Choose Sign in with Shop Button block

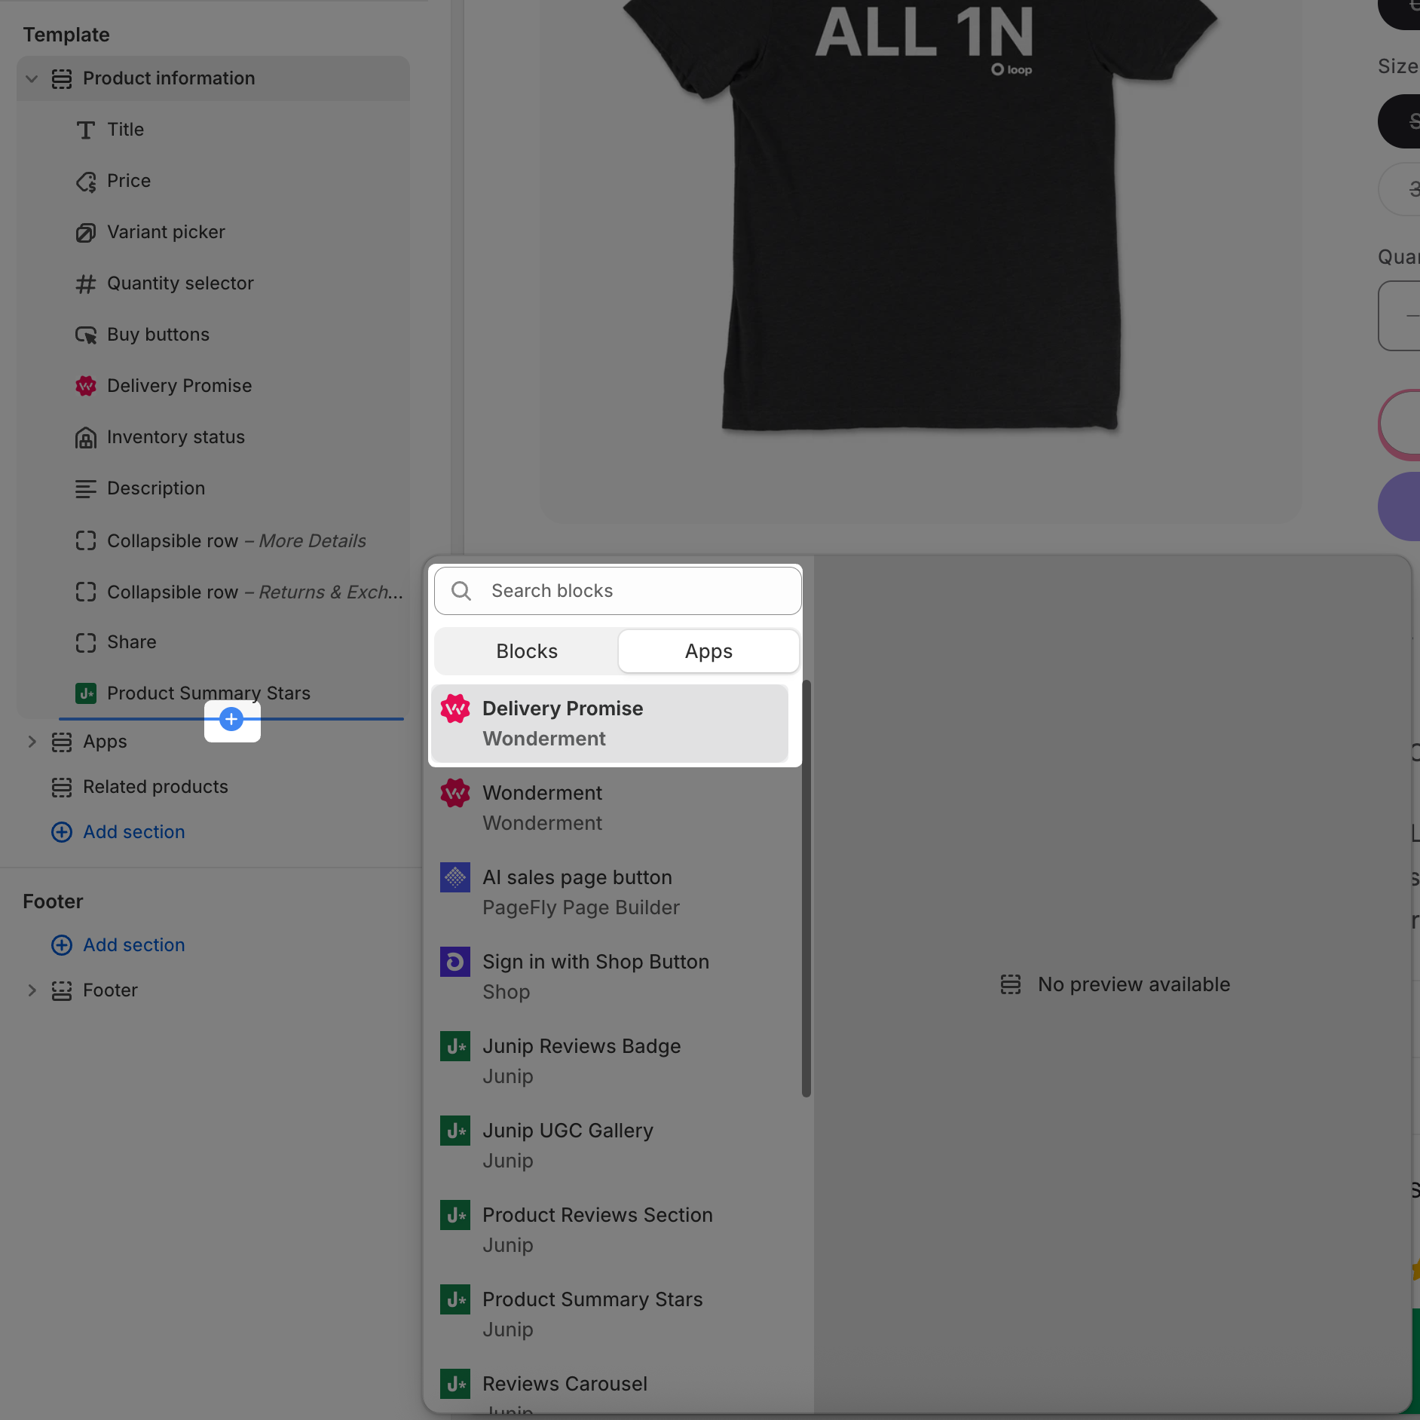tap(610, 977)
